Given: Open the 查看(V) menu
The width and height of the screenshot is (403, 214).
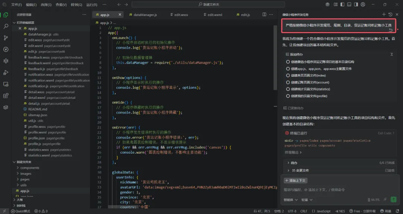Looking at the screenshot, I should point(61,4).
